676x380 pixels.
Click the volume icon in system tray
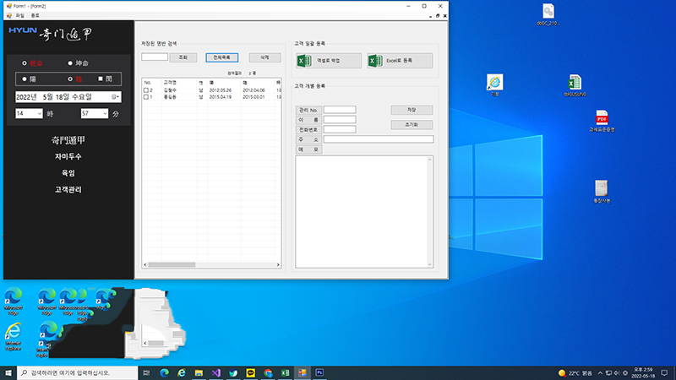click(x=617, y=373)
